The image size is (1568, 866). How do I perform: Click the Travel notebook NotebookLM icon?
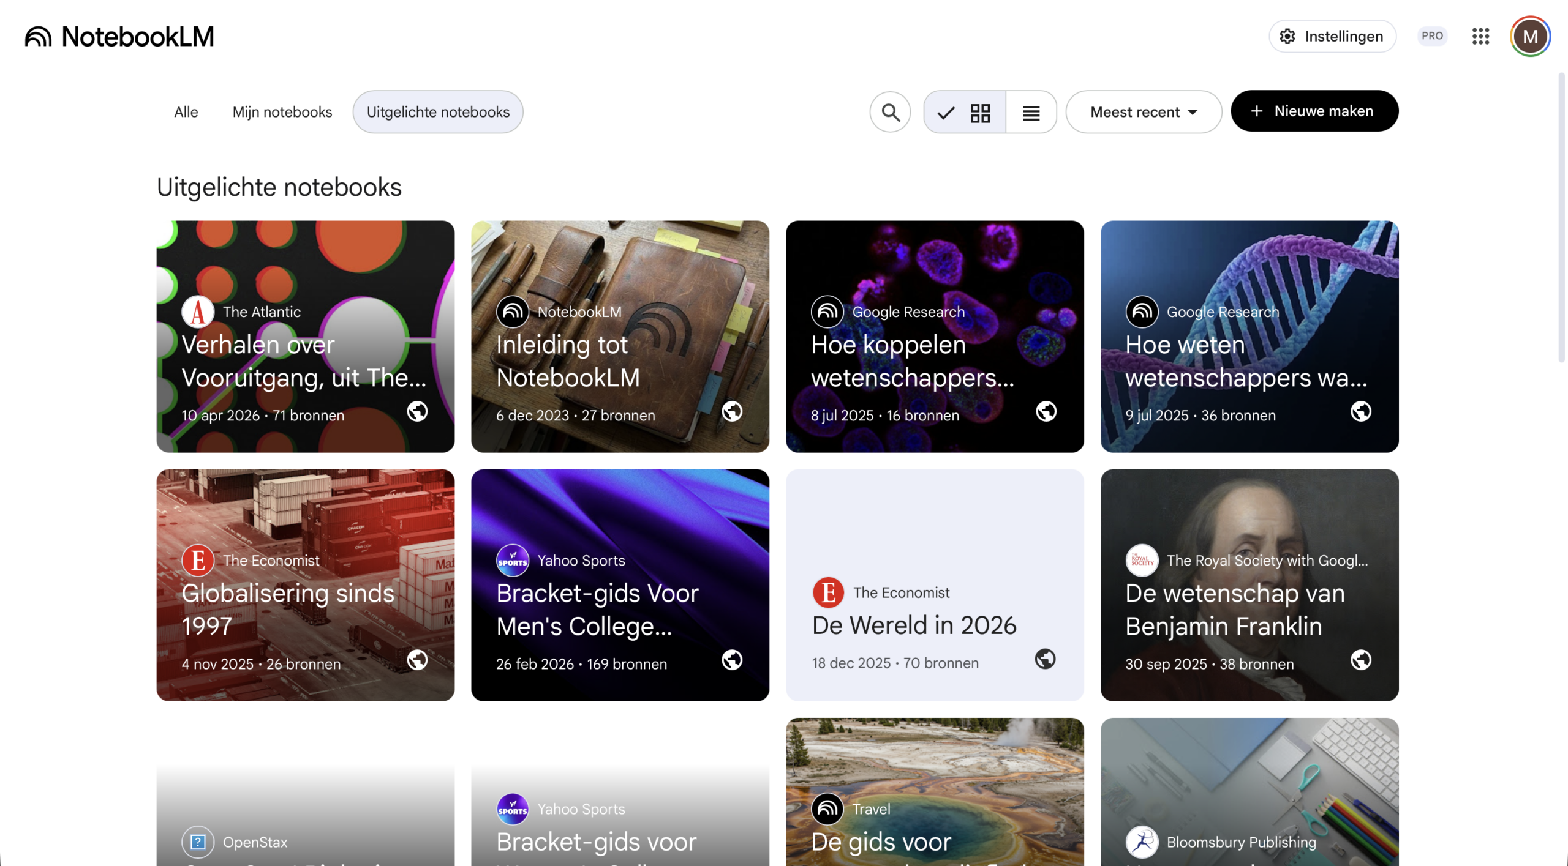(827, 809)
